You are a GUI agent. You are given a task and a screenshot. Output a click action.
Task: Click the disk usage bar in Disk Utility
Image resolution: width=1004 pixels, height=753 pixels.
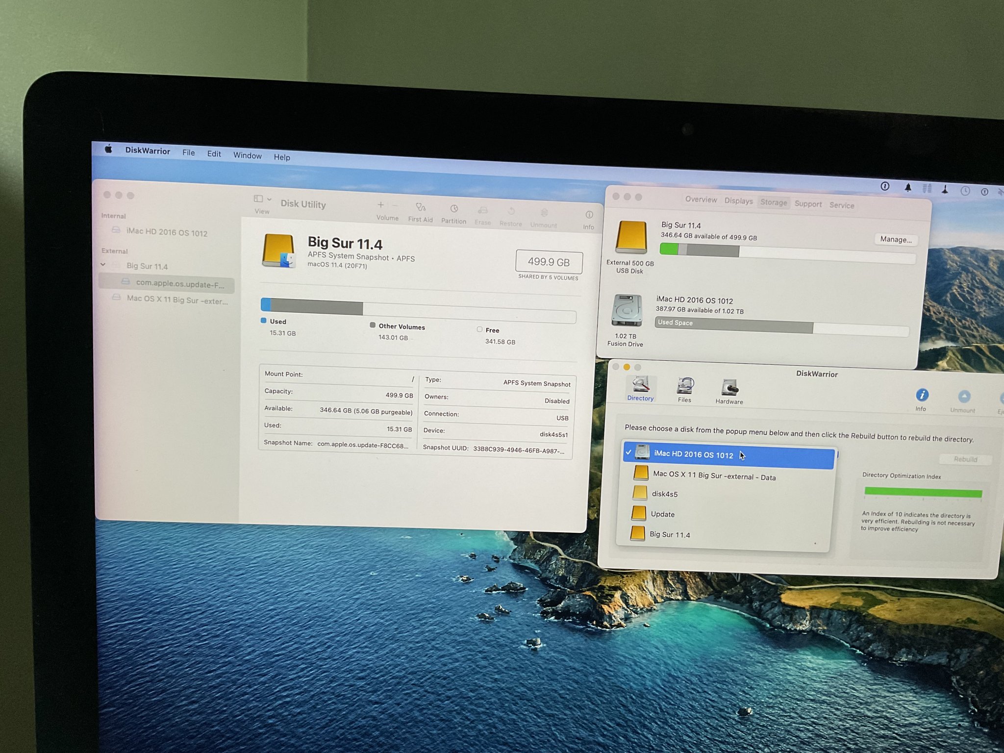418,311
